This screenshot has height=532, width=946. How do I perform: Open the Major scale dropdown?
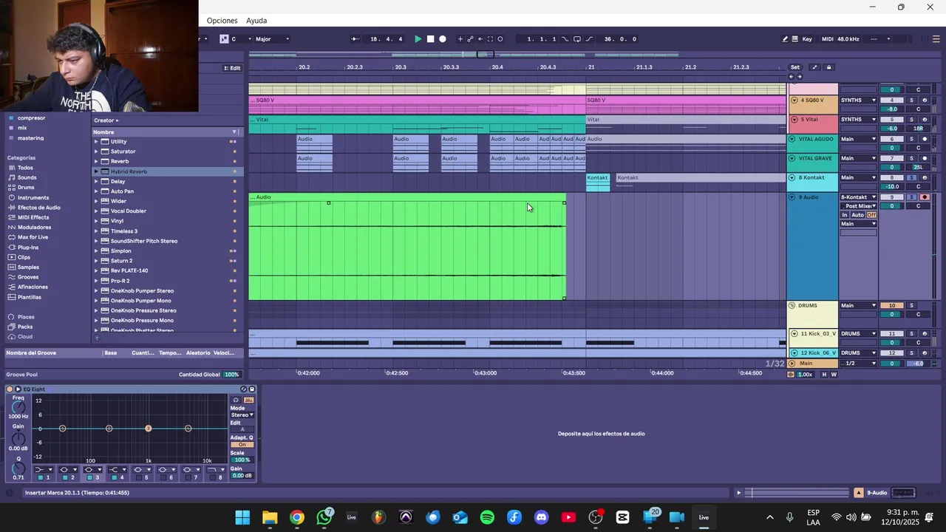(x=272, y=39)
